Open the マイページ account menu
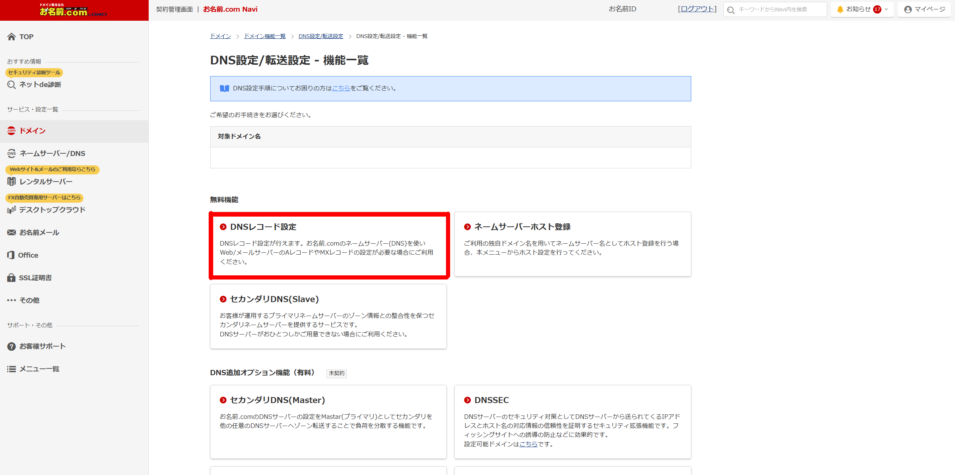The height and width of the screenshot is (475, 955). pos(924,9)
